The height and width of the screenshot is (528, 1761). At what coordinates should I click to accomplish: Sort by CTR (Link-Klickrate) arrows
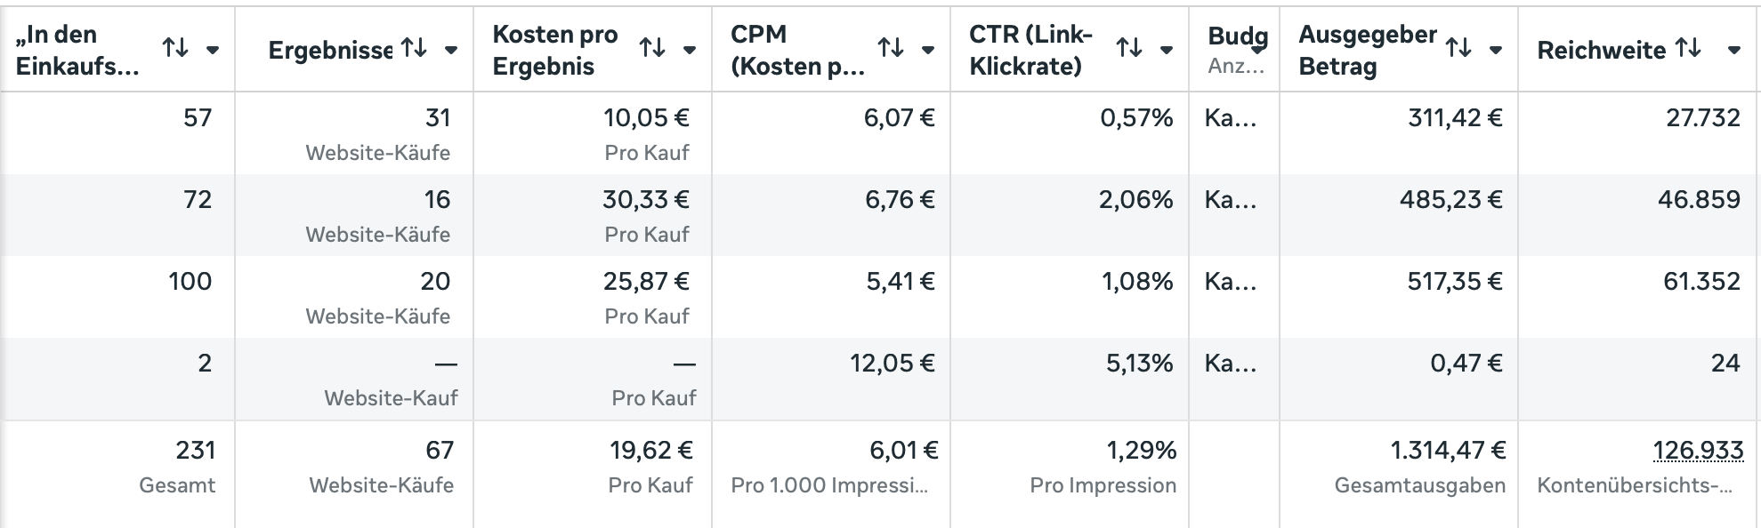(x=1129, y=49)
